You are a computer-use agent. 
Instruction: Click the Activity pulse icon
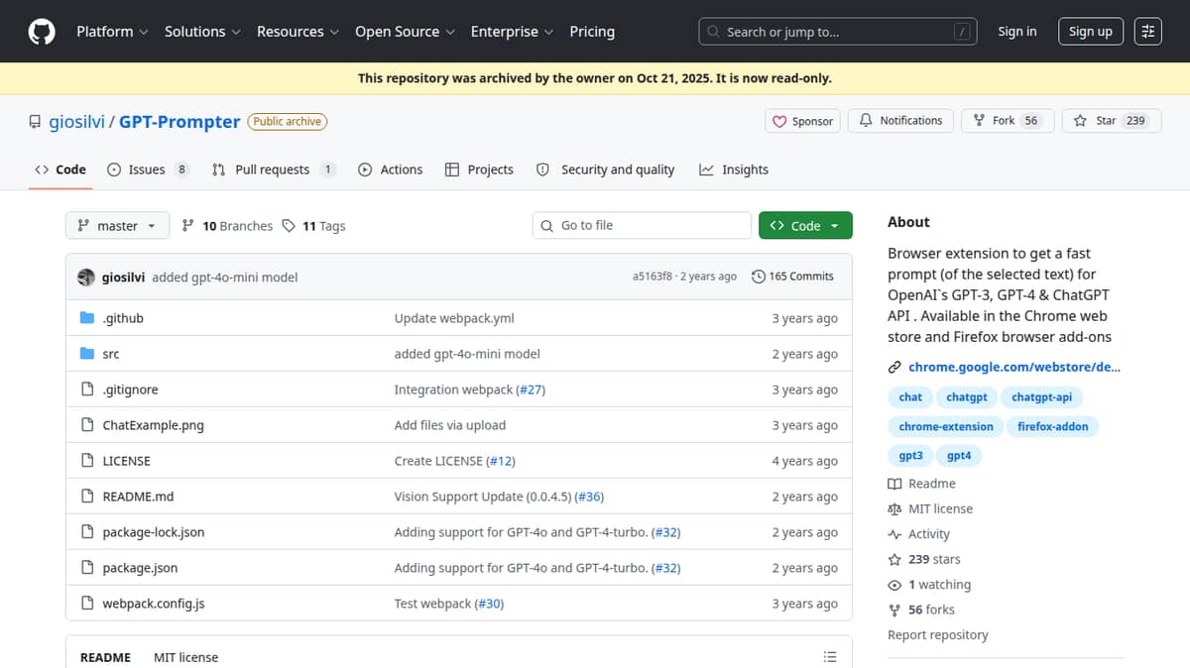pyautogui.click(x=894, y=534)
